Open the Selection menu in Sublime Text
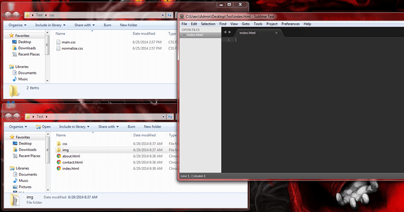This screenshot has height=212, width=404. pos(208,24)
